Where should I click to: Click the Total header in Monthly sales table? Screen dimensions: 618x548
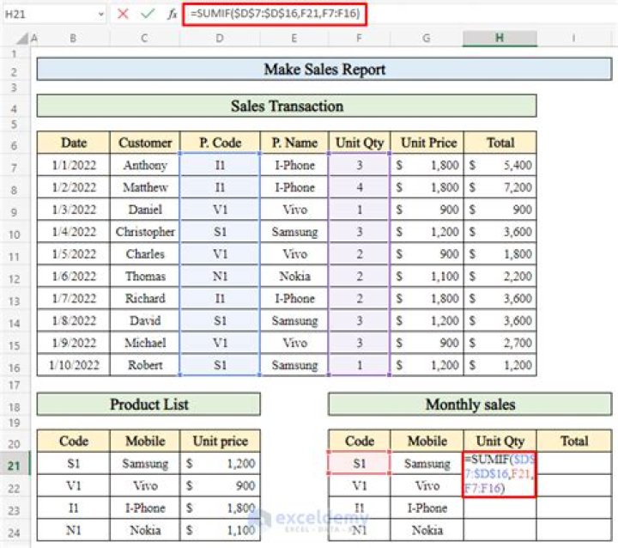[573, 441]
